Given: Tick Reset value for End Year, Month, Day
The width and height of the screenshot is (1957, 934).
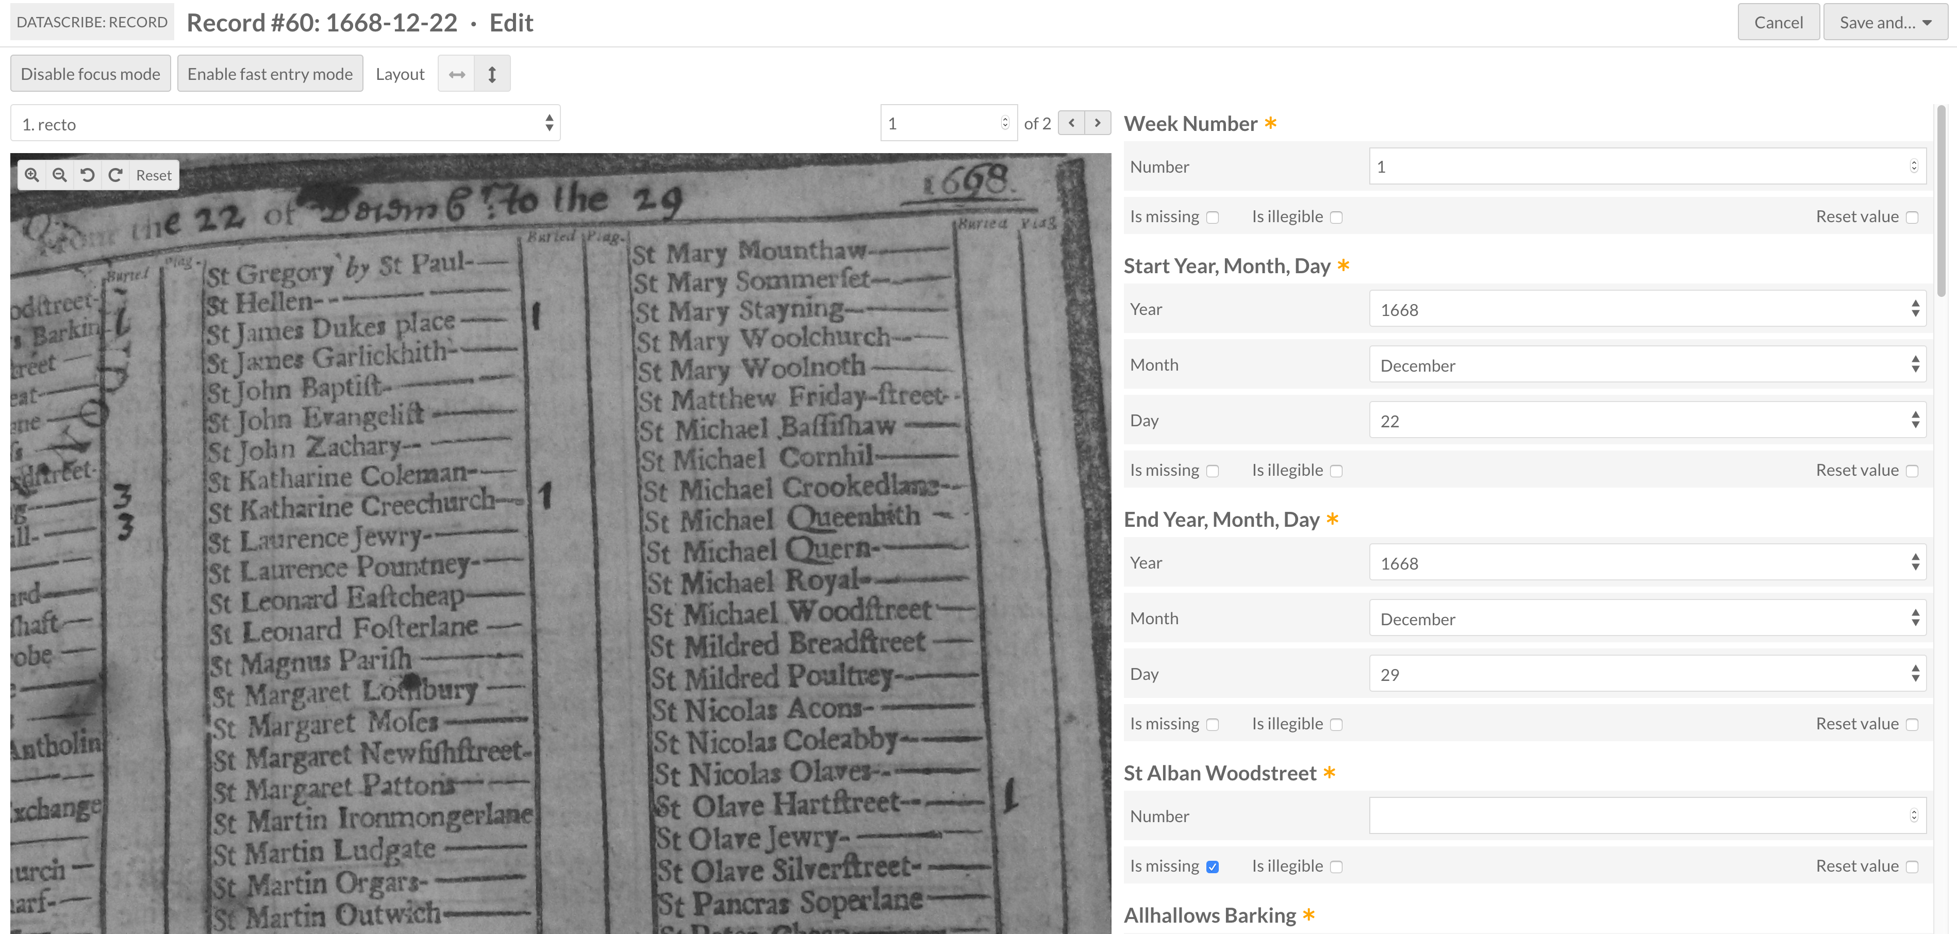Looking at the screenshot, I should pyautogui.click(x=1912, y=725).
